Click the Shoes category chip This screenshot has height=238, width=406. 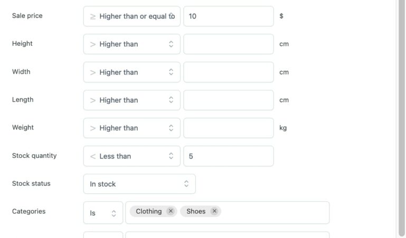[195, 212]
